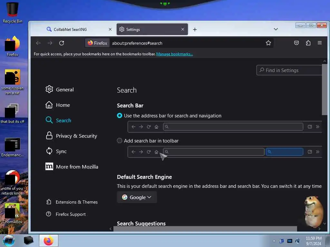Open Firefox Support link

pos(66,214)
